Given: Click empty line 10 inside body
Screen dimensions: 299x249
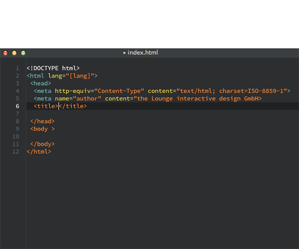Looking at the screenshot, I should point(162,136).
